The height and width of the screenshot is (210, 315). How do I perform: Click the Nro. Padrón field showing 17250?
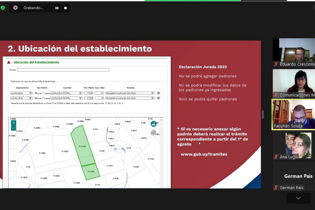pos(89,98)
